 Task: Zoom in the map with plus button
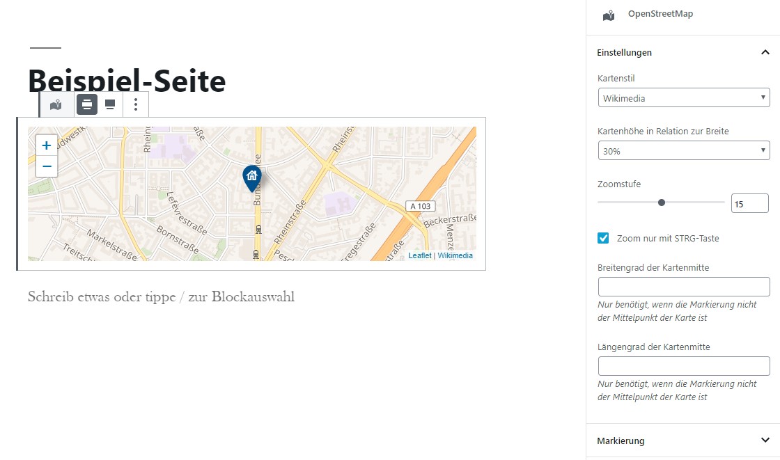[x=47, y=145]
